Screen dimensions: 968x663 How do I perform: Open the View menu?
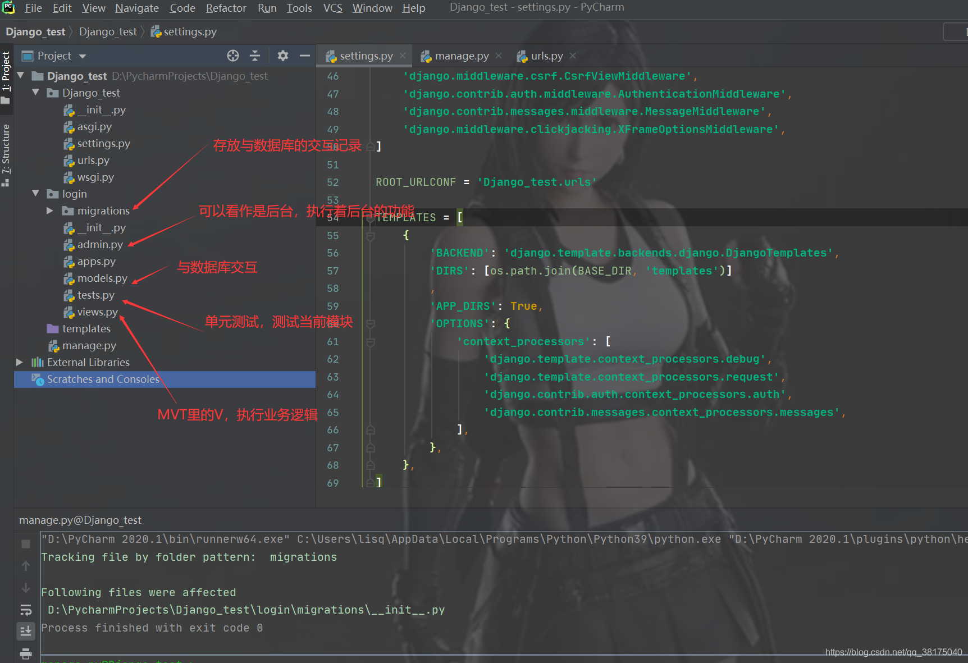coord(93,8)
